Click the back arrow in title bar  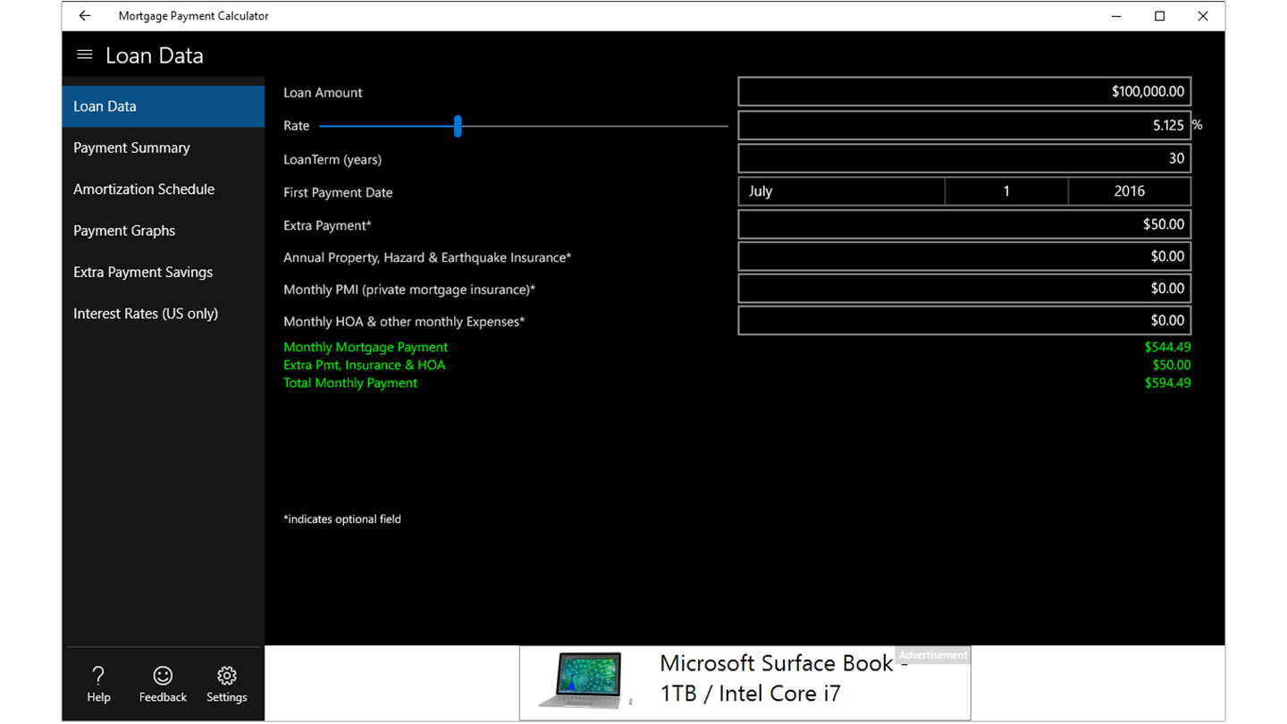(84, 16)
